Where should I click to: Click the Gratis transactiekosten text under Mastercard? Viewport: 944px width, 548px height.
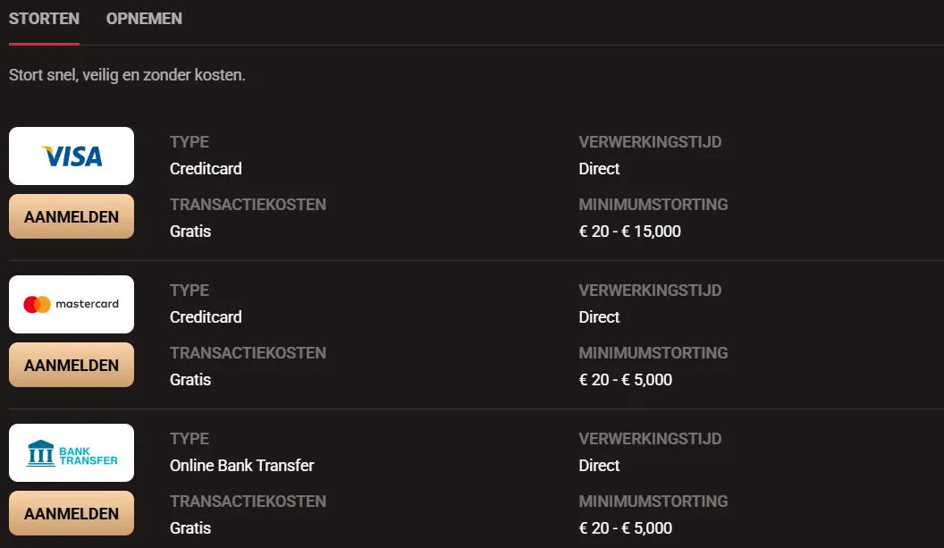(x=190, y=379)
